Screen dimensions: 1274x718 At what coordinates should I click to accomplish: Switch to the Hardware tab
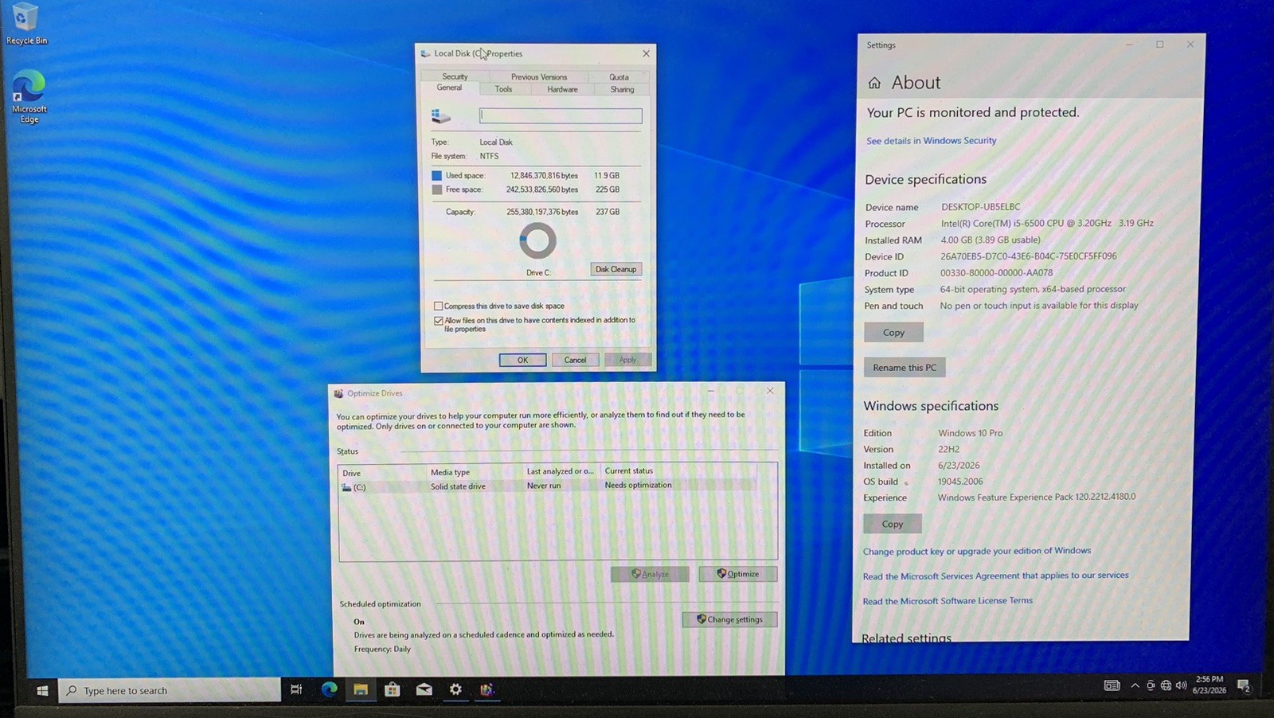tap(562, 89)
